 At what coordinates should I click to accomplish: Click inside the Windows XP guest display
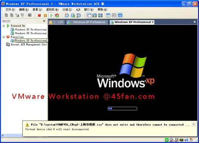pyautogui.click(x=123, y=73)
